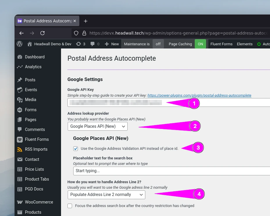Image resolution: width=270 pixels, height=216 pixels.
Task: Open PGD Docs in sidebar
Action: pos(34,189)
